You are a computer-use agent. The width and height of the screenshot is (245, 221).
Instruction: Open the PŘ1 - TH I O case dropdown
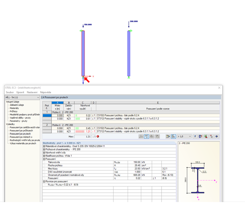click(x=22, y=98)
